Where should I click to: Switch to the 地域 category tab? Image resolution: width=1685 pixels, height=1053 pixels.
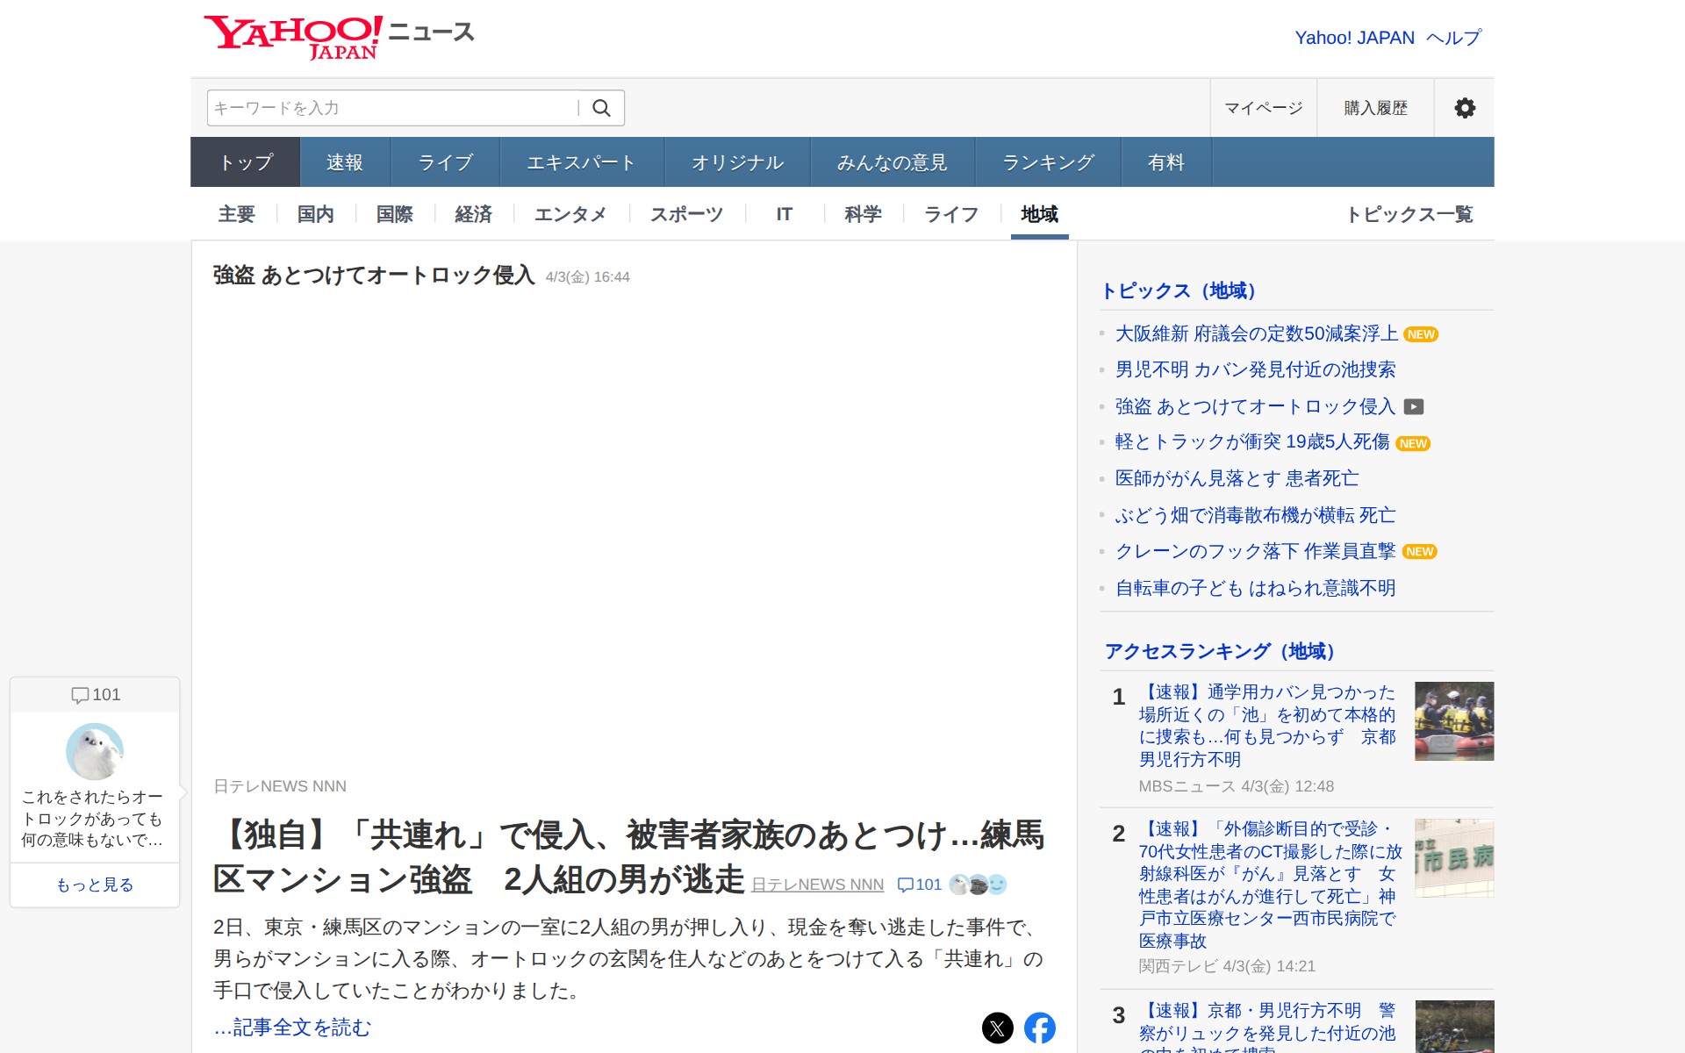[x=1038, y=214]
